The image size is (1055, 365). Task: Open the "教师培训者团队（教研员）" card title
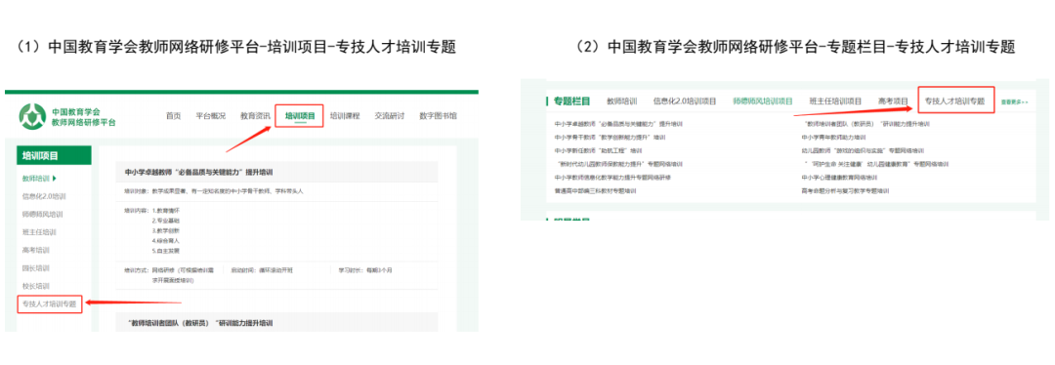tap(200, 323)
